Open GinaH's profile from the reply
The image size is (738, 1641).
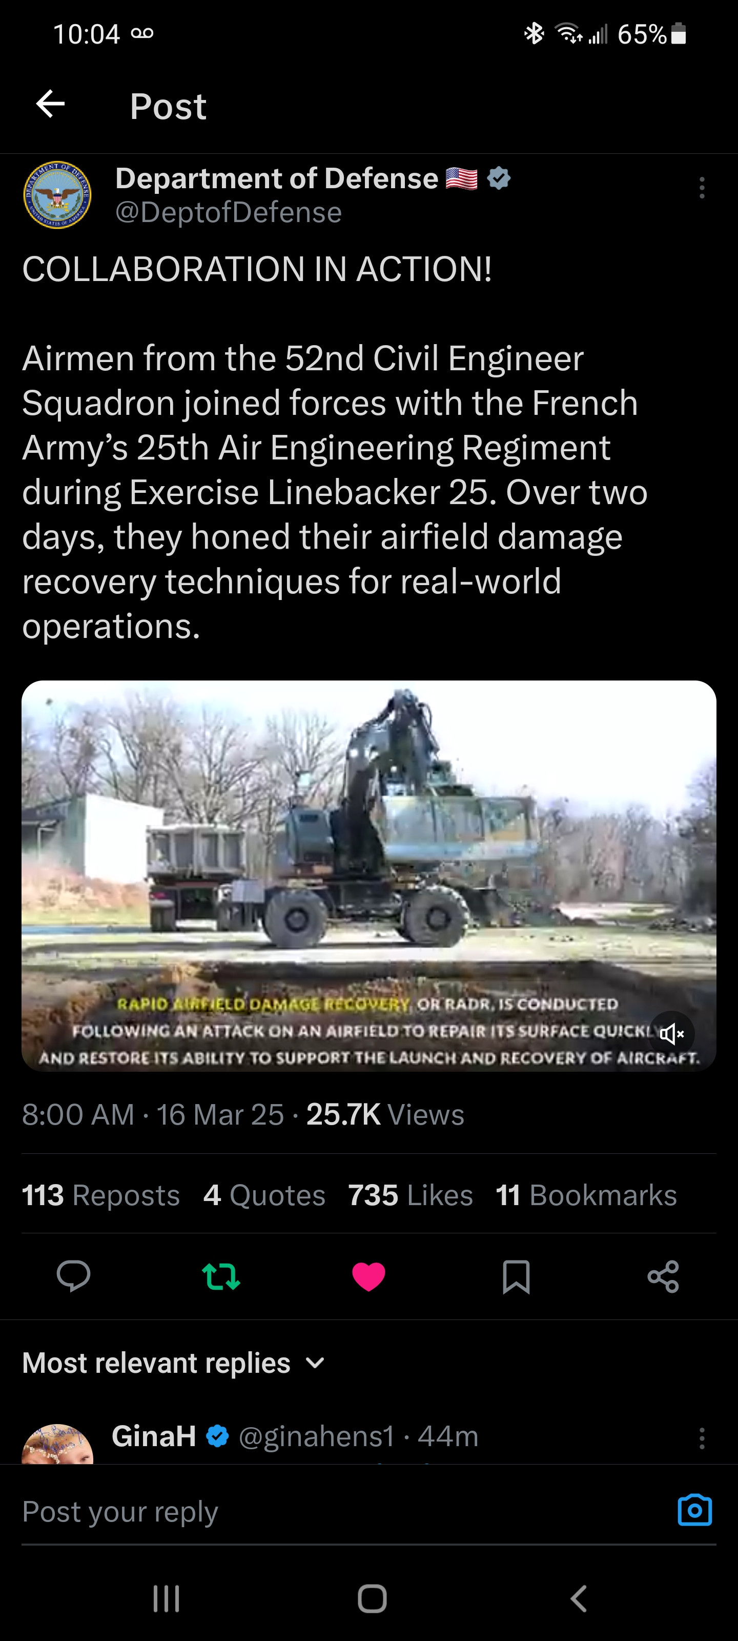[x=153, y=1436]
